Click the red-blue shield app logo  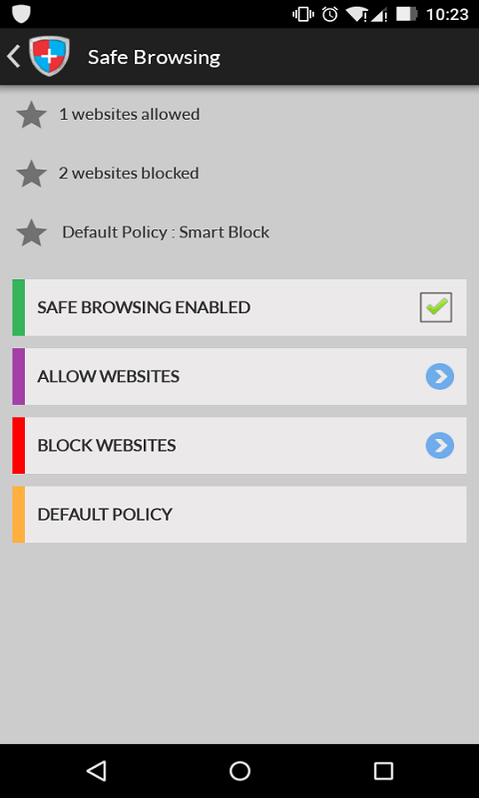point(49,56)
